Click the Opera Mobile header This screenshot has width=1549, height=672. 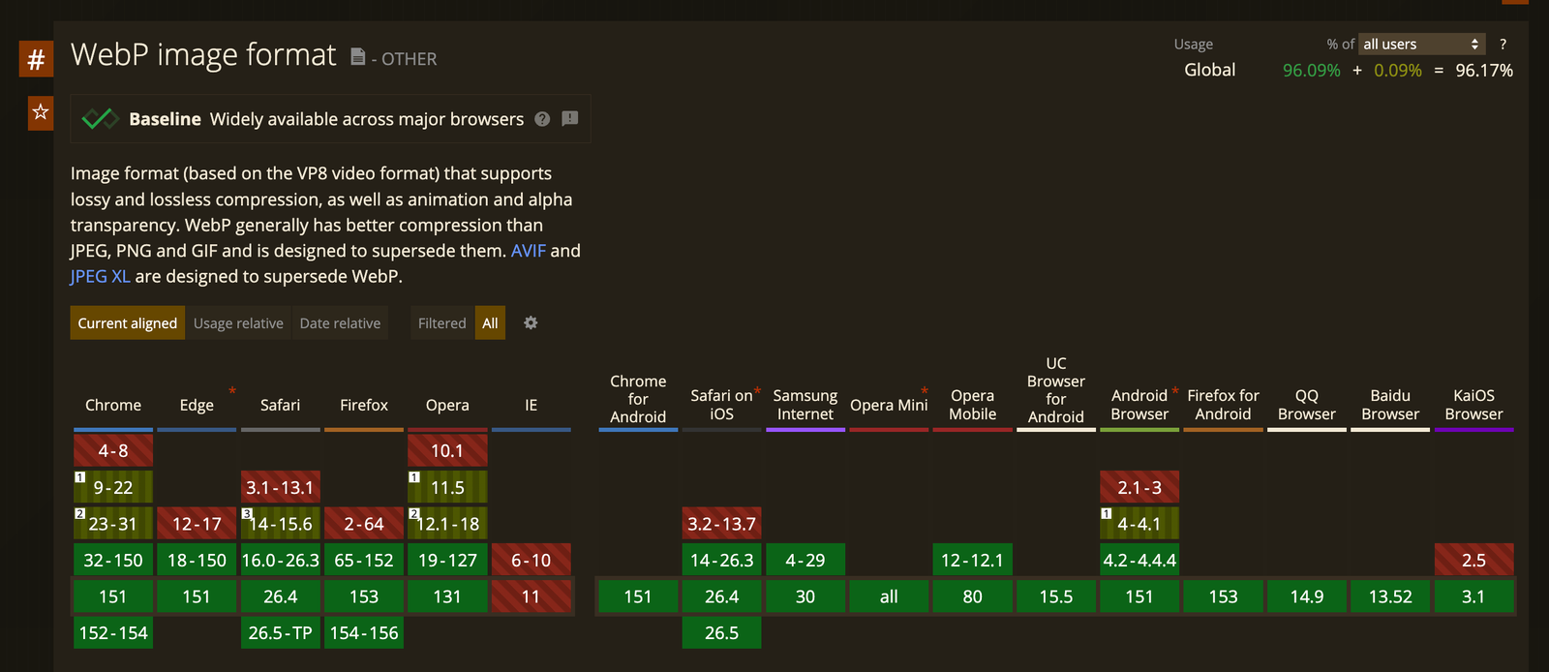click(972, 405)
